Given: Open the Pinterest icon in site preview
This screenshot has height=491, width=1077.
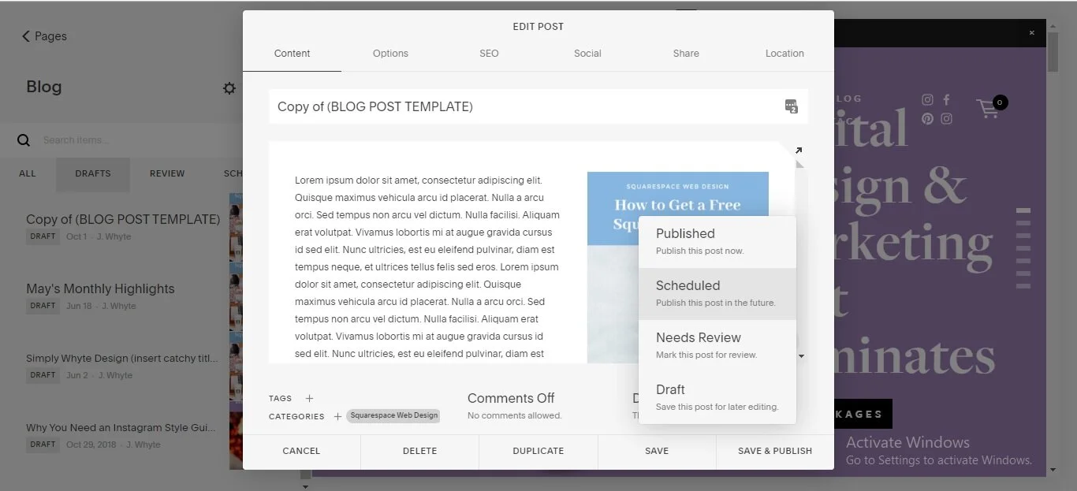Looking at the screenshot, I should point(927,119).
